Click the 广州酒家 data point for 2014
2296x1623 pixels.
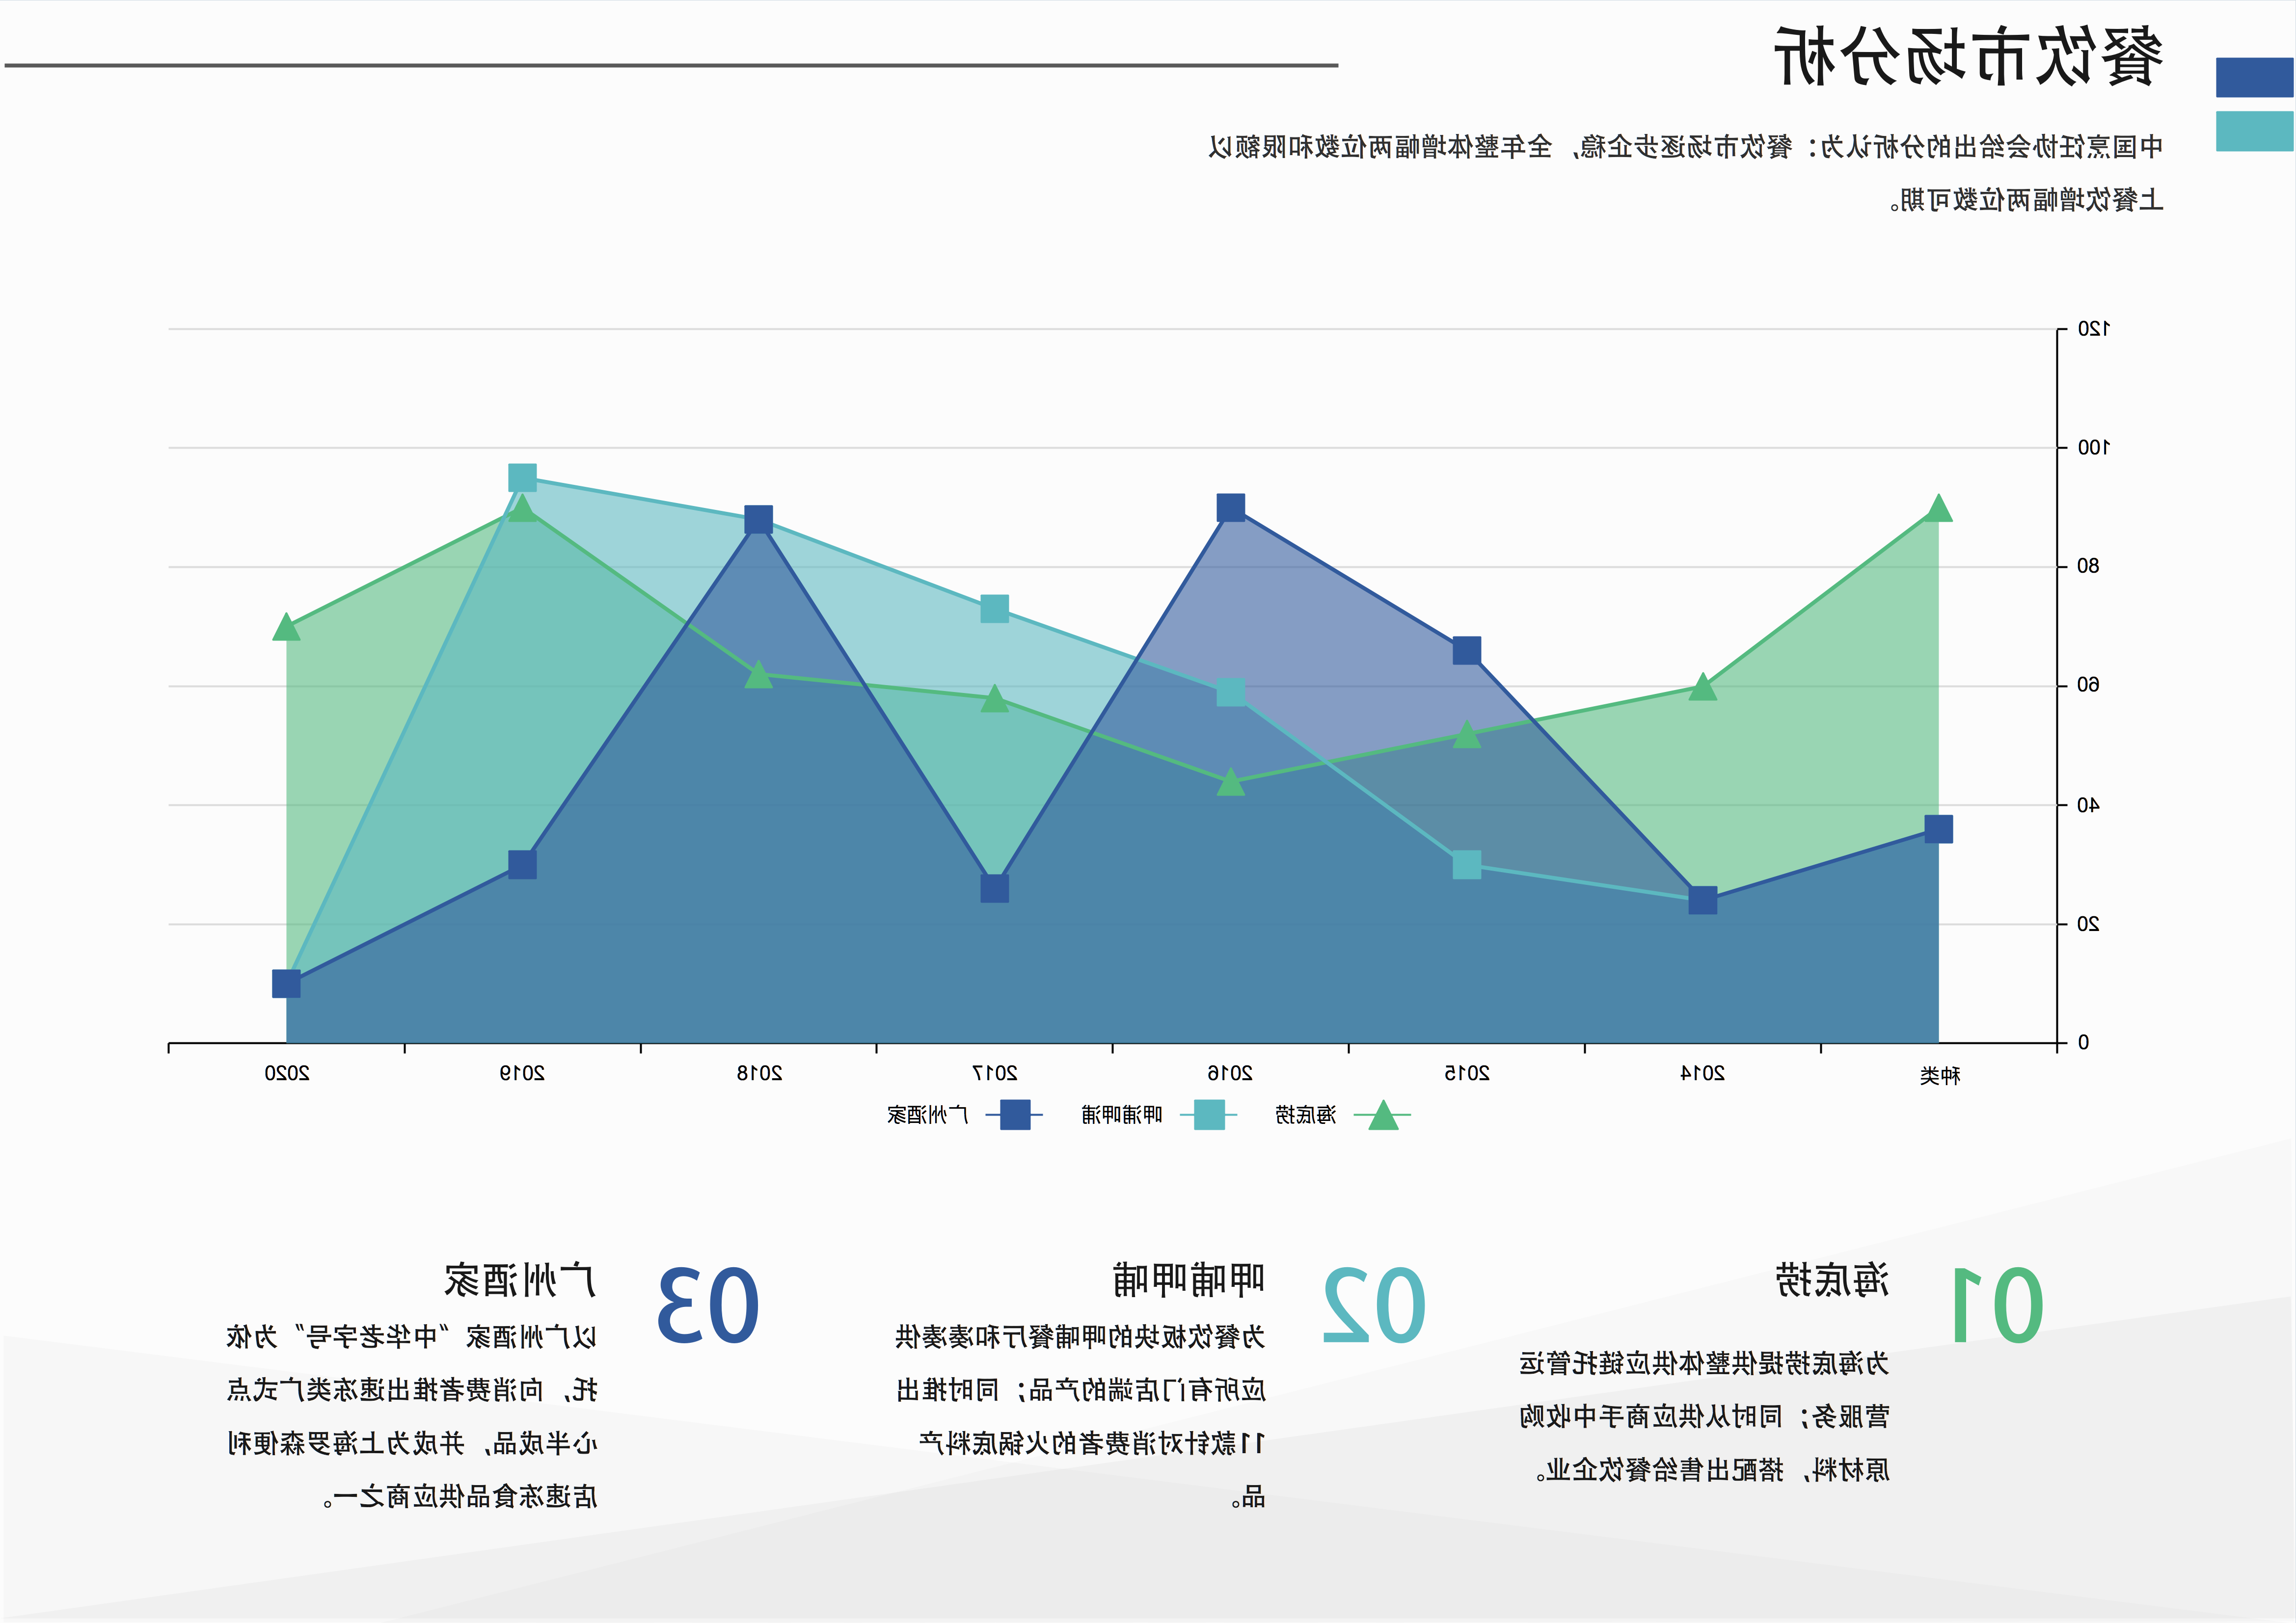pos(1703,901)
